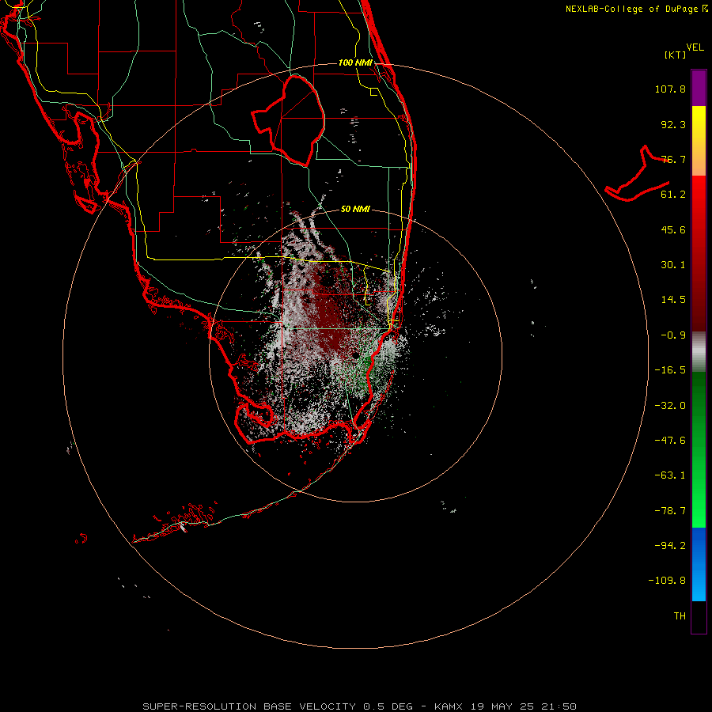Viewport: 712px width, 712px height.
Task: Select the 30.1 legend value
Action: [673, 265]
